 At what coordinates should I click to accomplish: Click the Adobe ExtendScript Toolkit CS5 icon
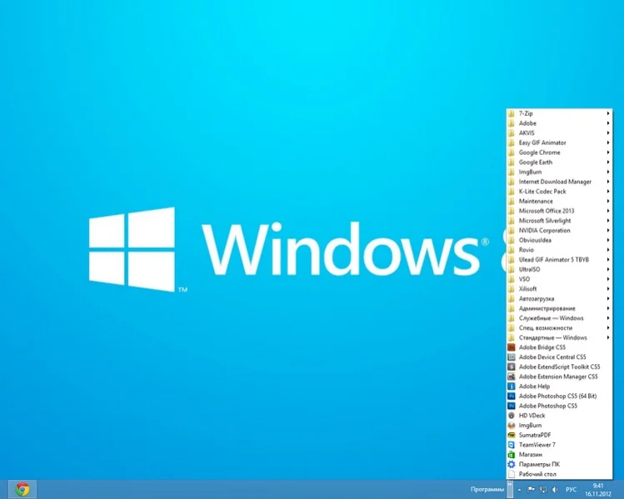(x=512, y=367)
